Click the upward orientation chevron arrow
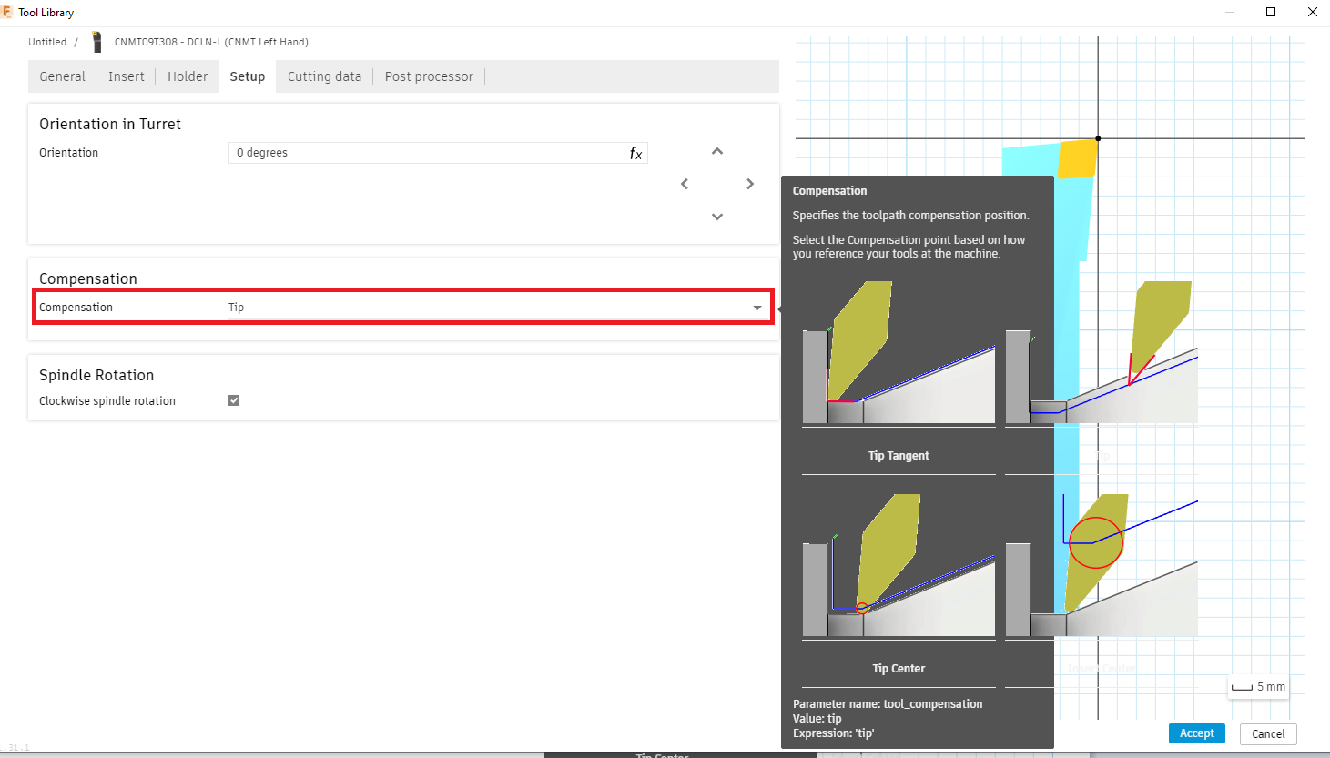Image resolution: width=1330 pixels, height=758 pixels. tap(716, 151)
